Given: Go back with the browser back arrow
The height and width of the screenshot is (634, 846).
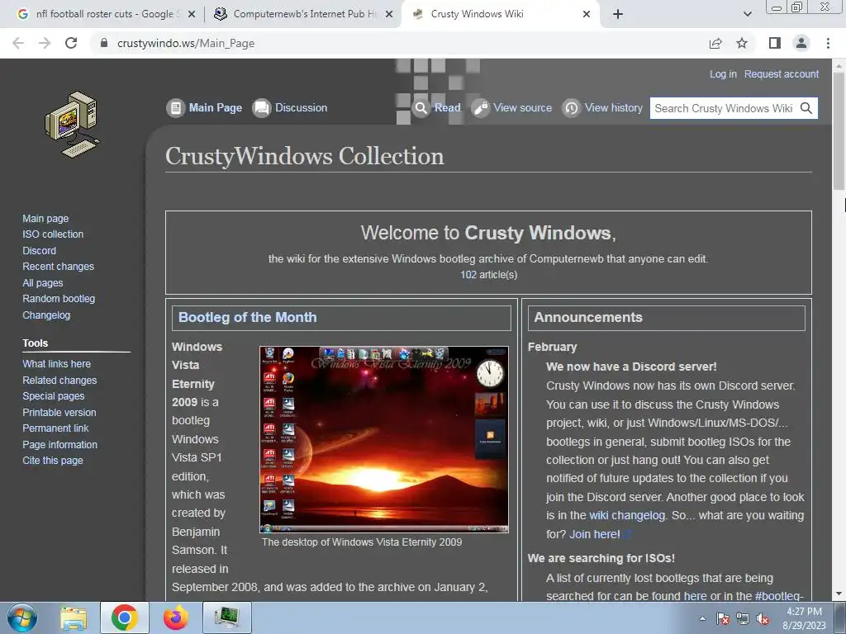Looking at the screenshot, I should click(x=18, y=43).
